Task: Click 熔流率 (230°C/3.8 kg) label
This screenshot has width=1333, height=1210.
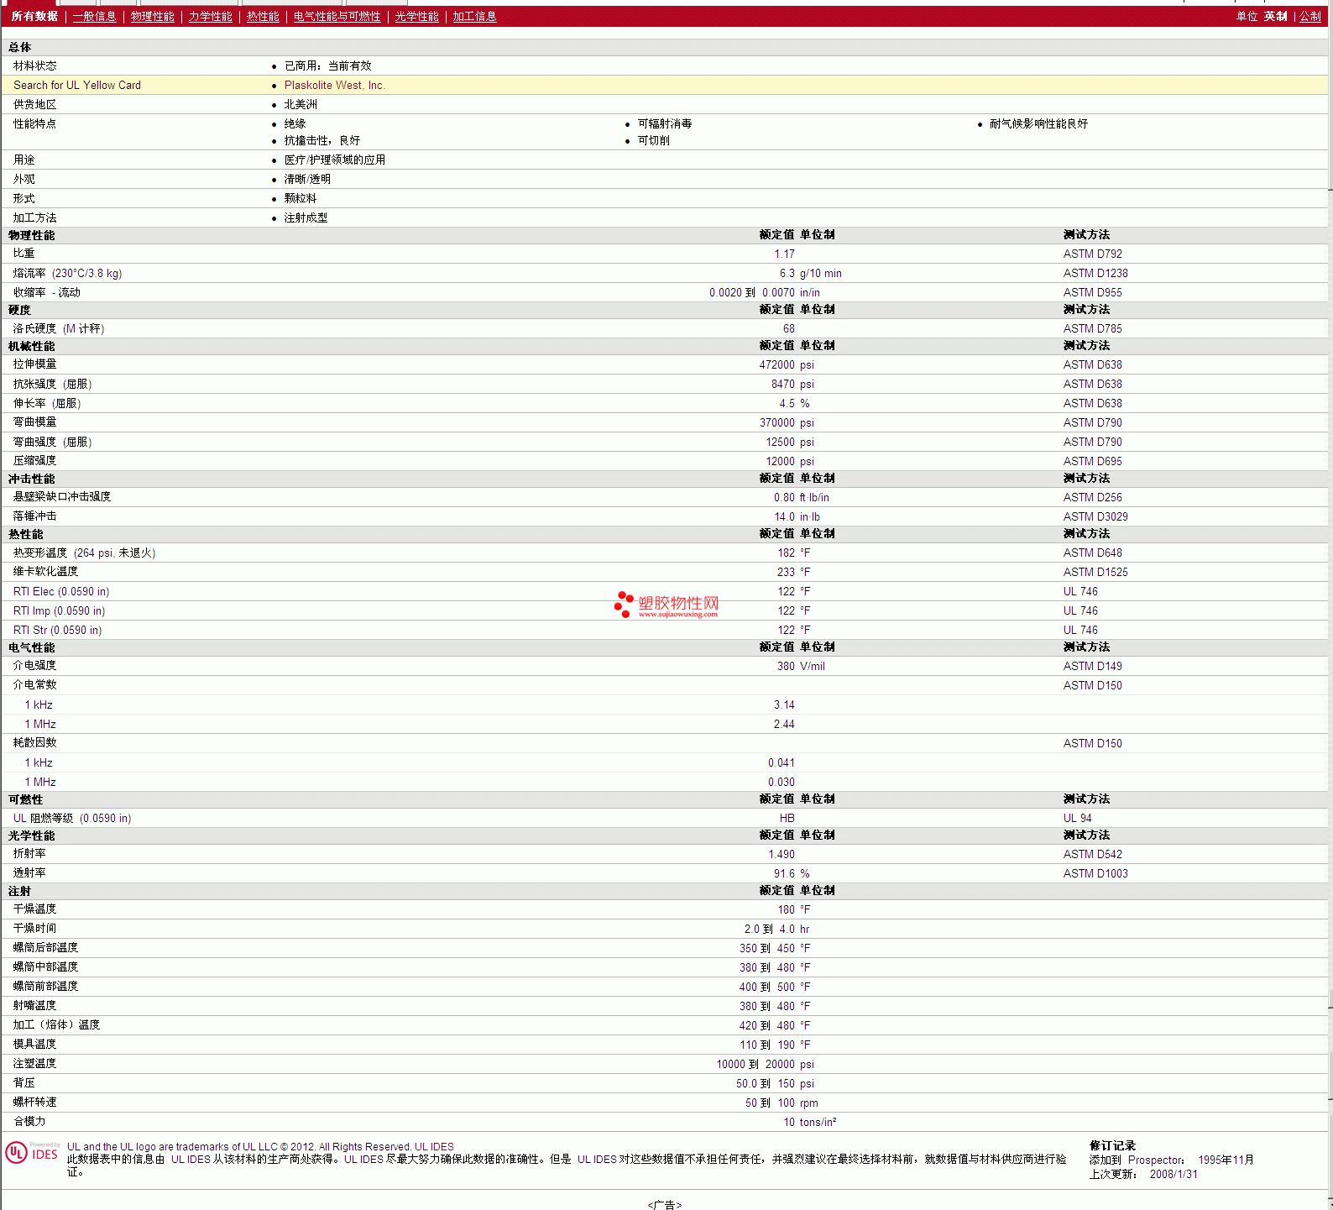Action: (67, 273)
